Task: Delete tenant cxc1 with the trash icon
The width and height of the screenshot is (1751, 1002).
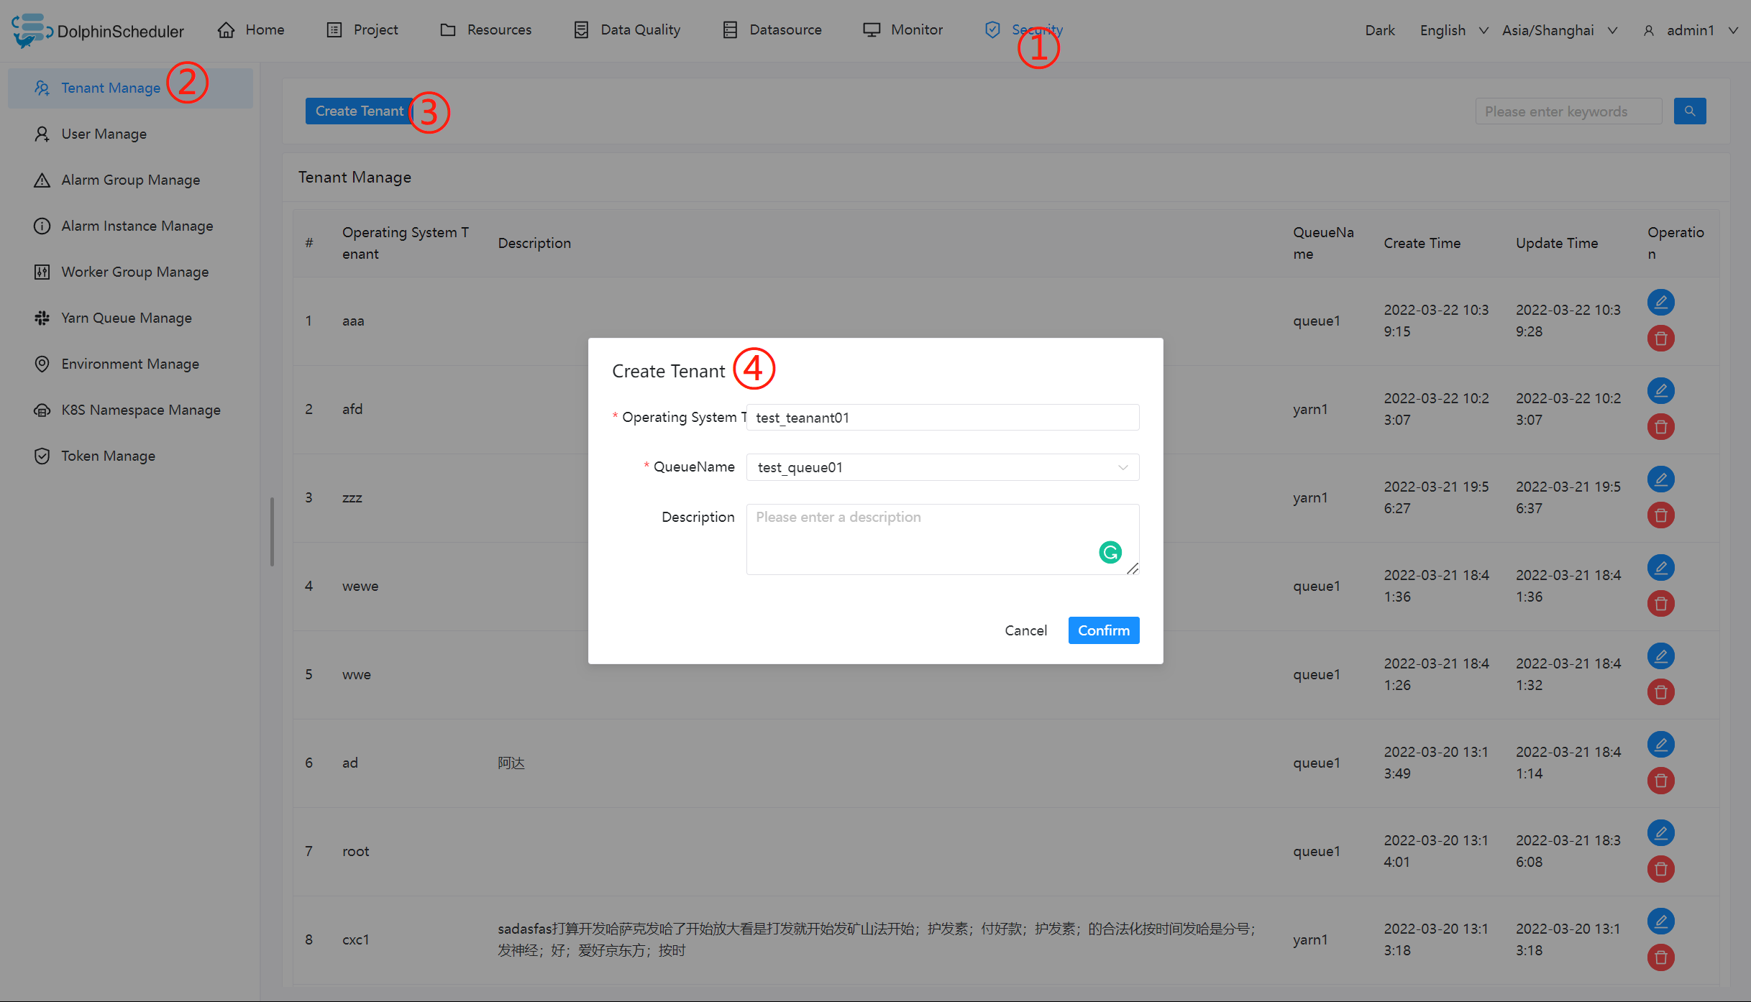Action: (1661, 957)
